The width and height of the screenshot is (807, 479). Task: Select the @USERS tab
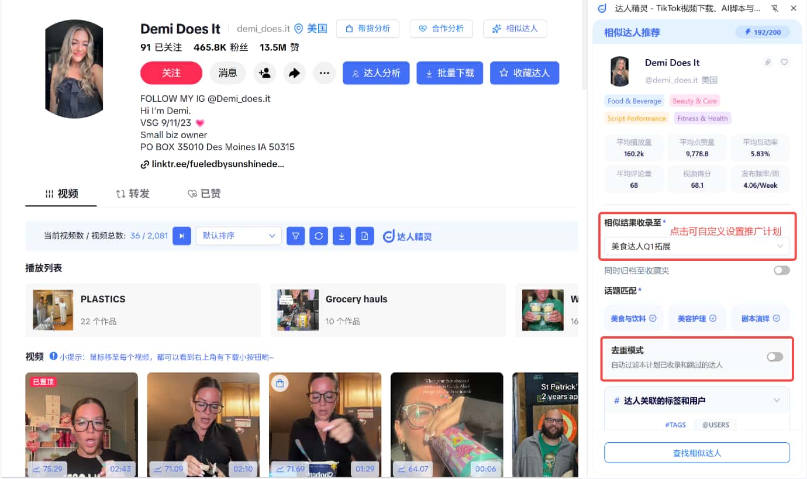(x=715, y=425)
